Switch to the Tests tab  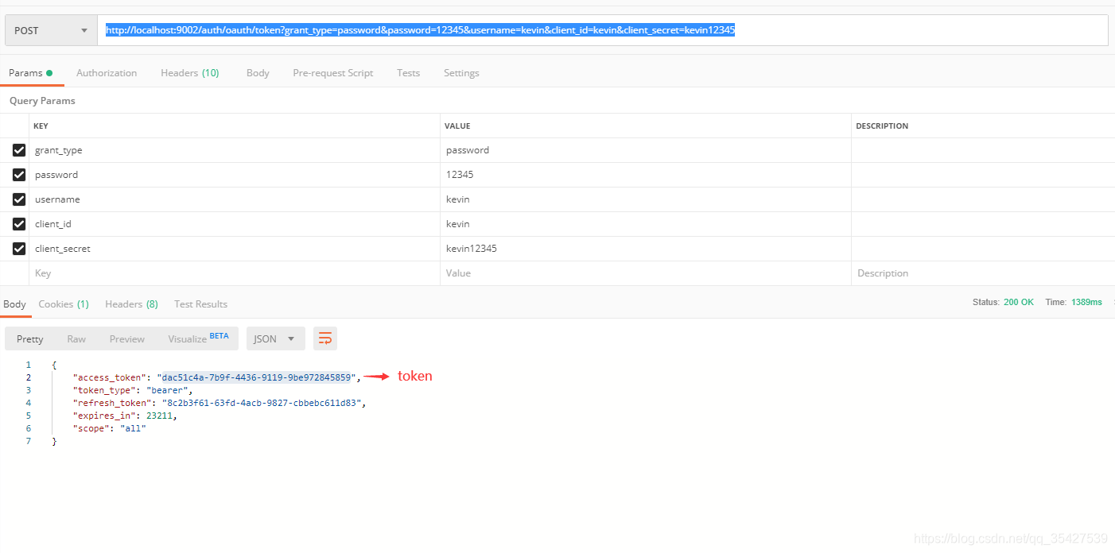[408, 72]
